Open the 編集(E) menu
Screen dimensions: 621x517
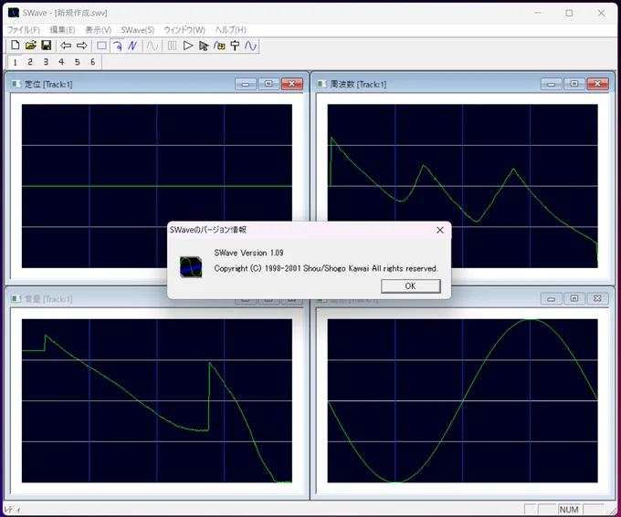click(63, 30)
